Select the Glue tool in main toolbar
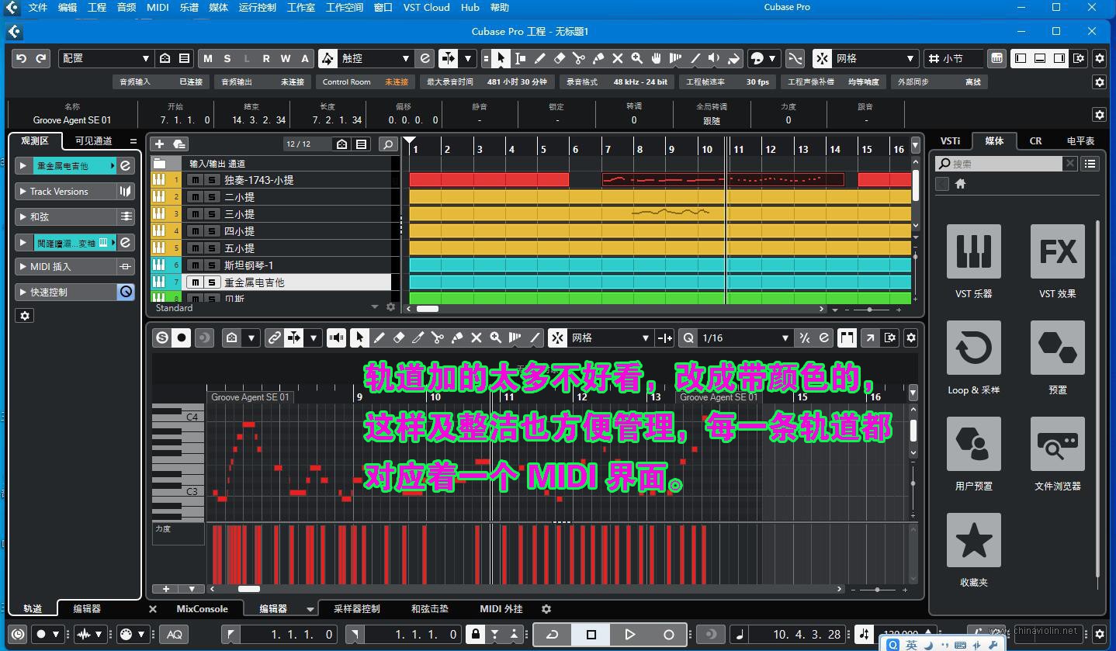This screenshot has width=1116, height=651. [598, 58]
